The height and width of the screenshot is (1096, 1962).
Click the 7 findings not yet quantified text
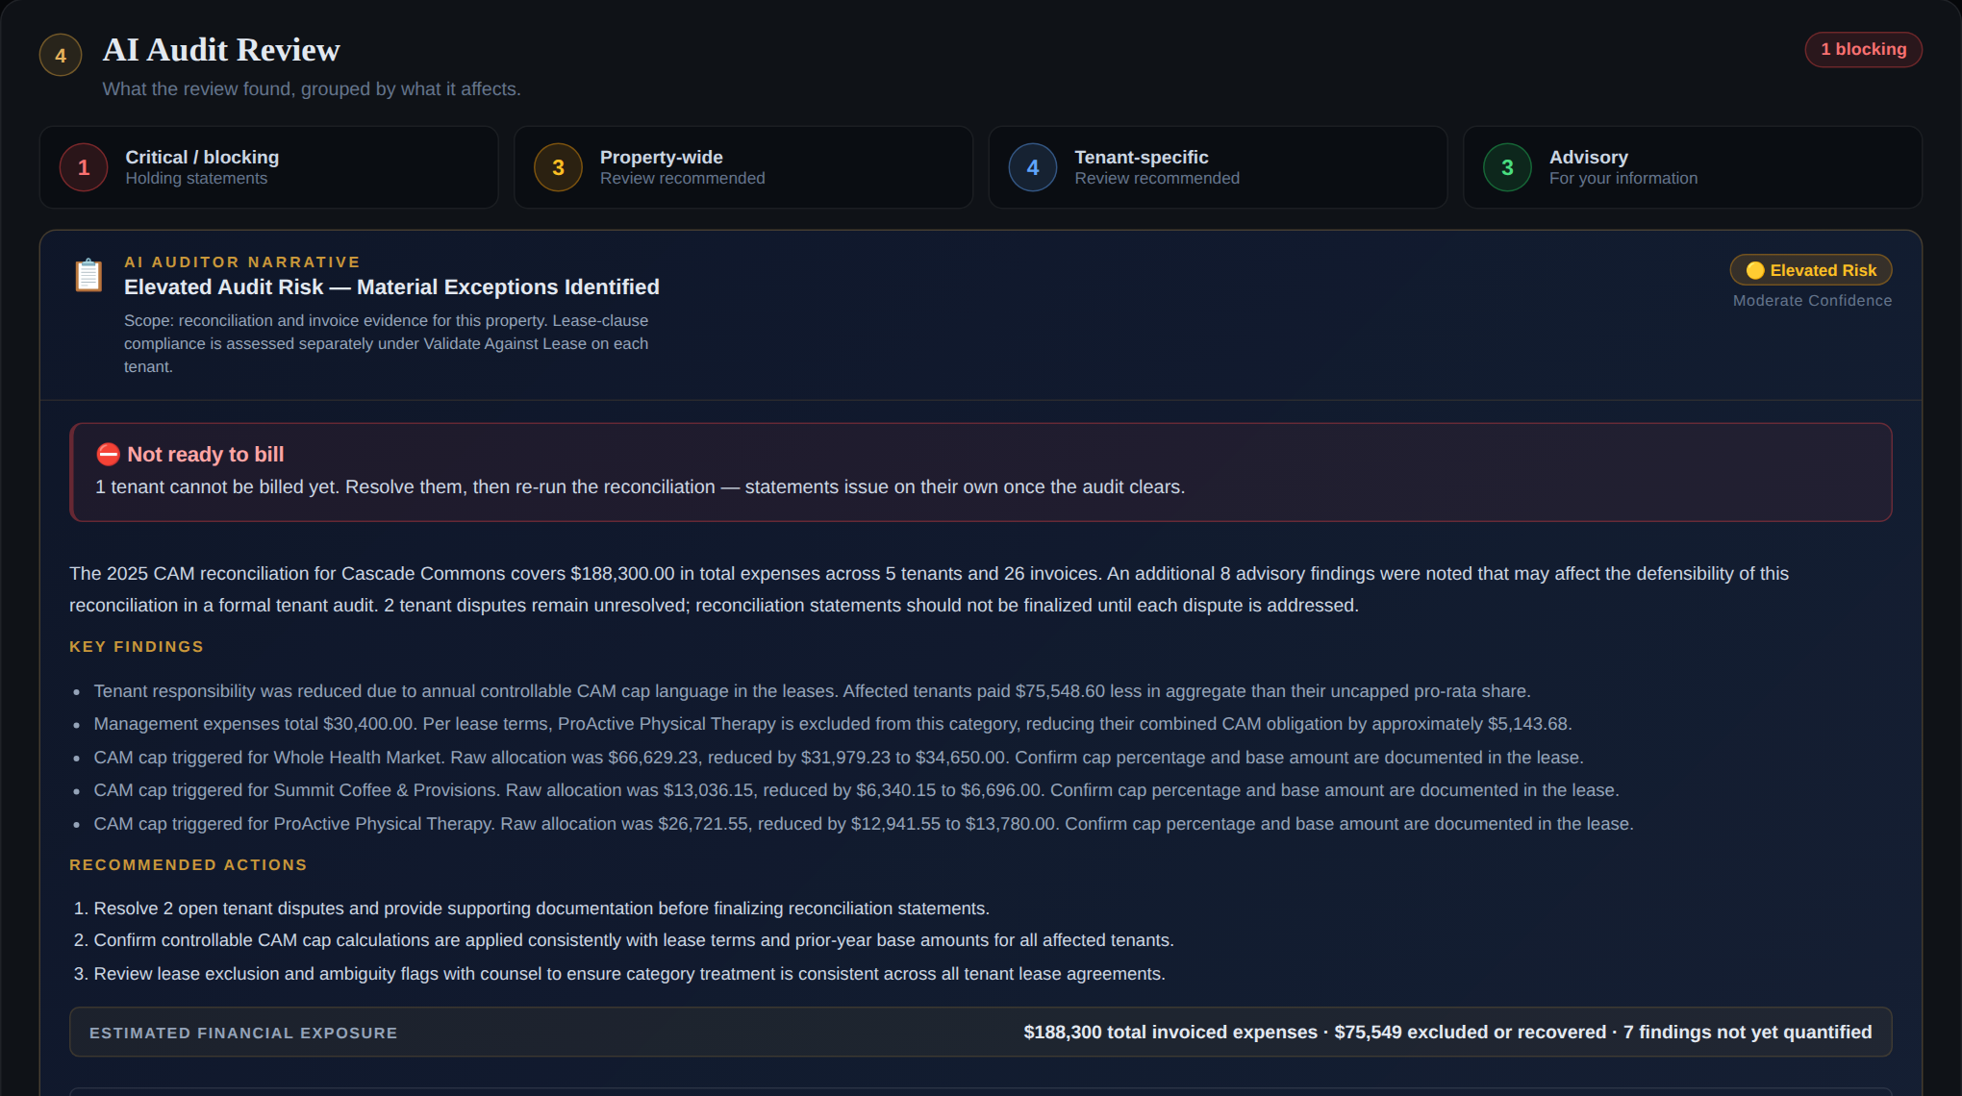coord(1748,1033)
